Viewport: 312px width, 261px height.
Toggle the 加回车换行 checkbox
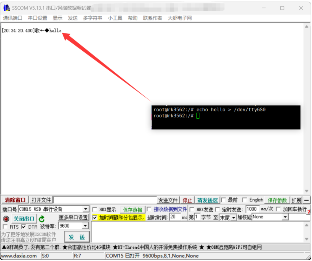(x=278, y=209)
